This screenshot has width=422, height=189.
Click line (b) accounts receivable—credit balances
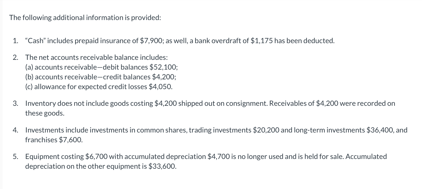click(x=101, y=77)
